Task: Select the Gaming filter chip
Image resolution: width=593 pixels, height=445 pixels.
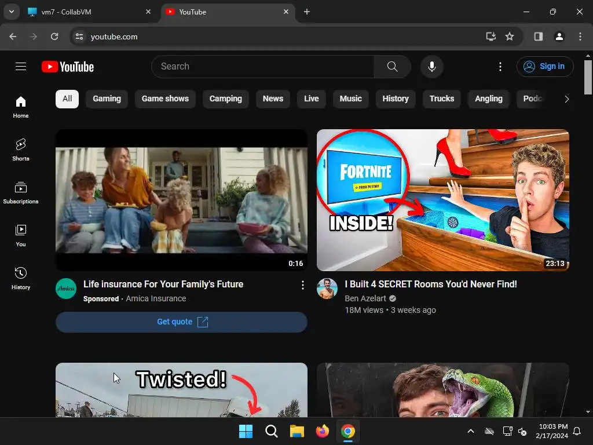Action: [x=107, y=99]
